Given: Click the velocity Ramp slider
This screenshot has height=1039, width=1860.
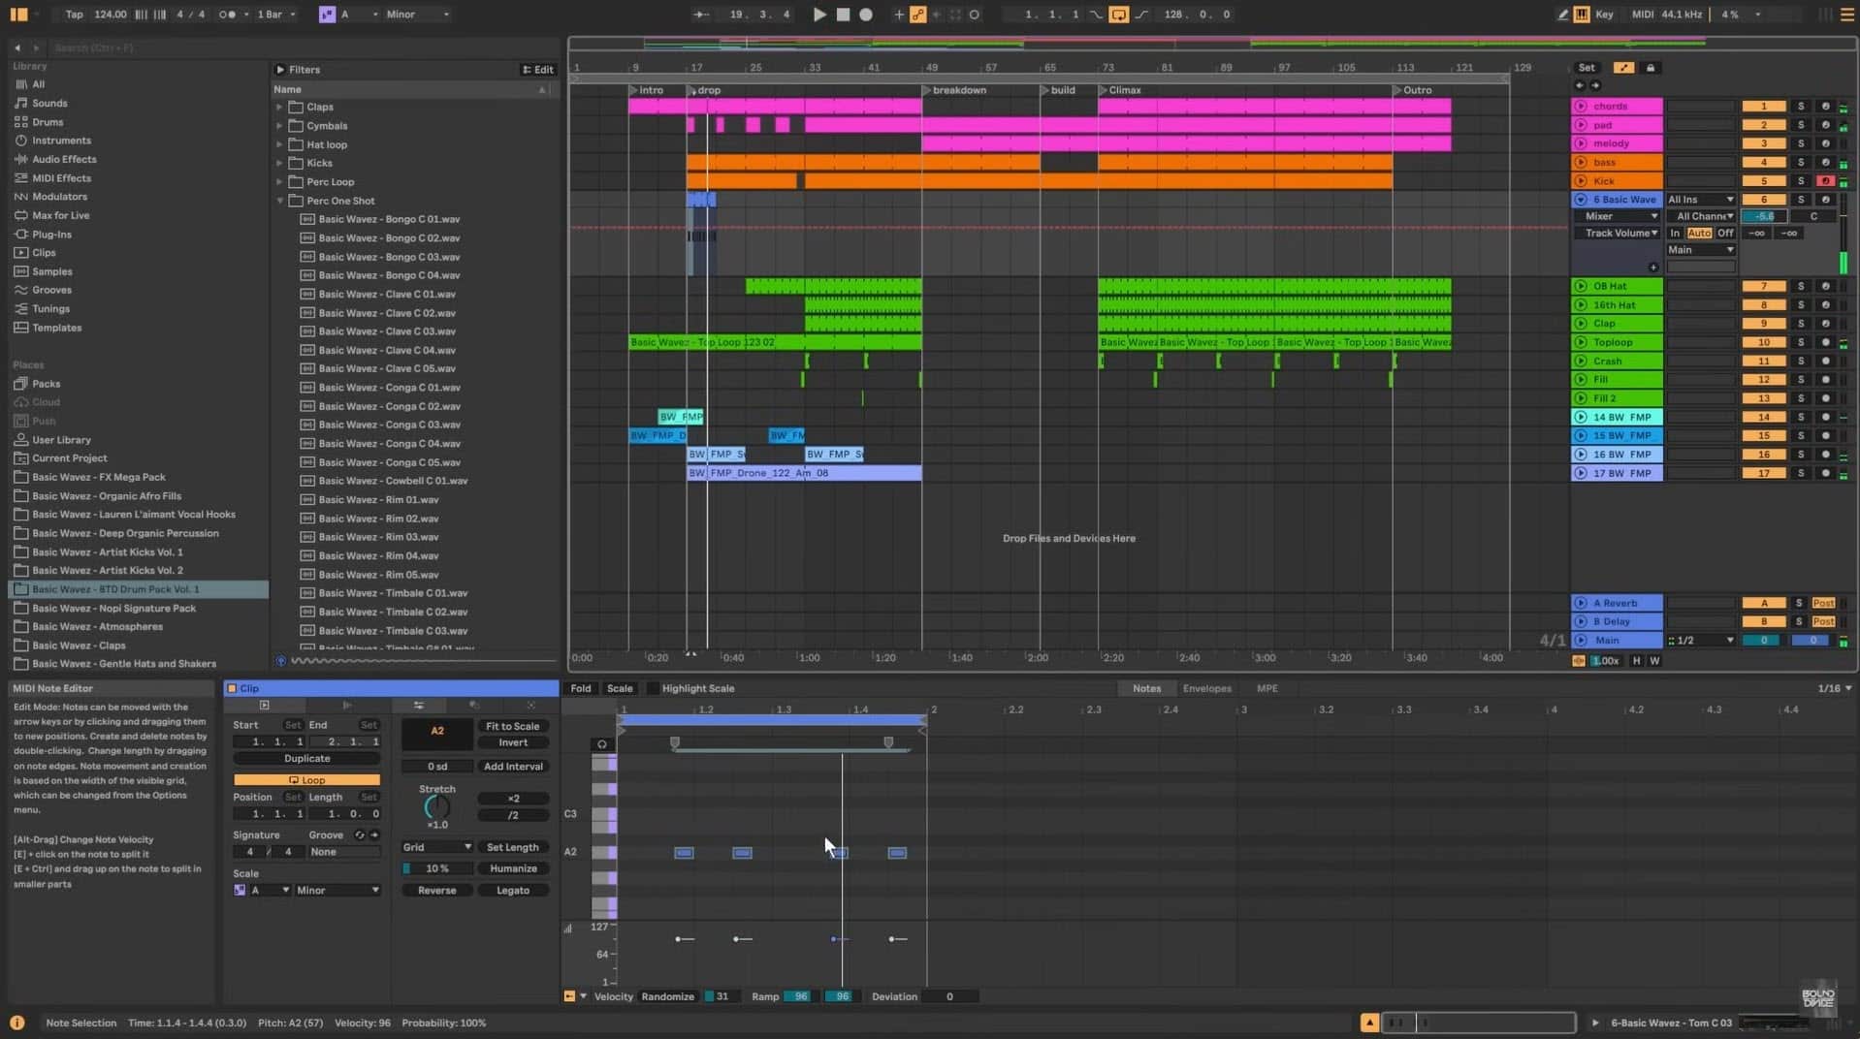Looking at the screenshot, I should point(799,996).
